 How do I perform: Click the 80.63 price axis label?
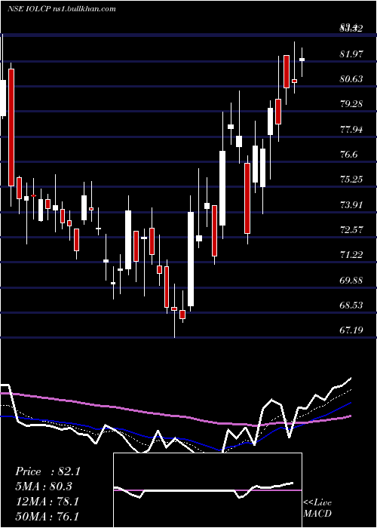[351, 78]
